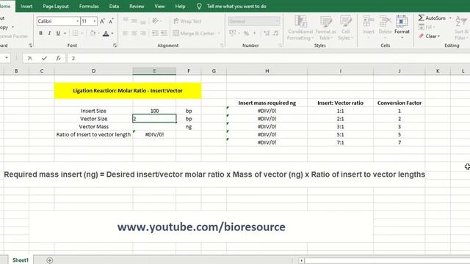Screen dimensions: 470x264
Task: Click the Percent Style icon
Action: pos(247,33)
